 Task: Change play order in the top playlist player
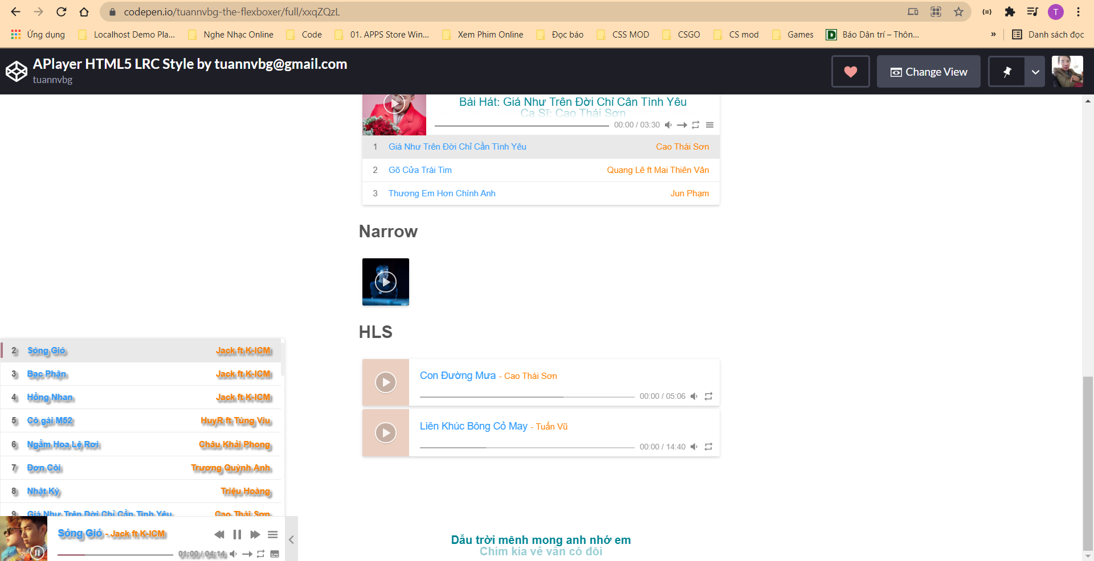point(682,125)
